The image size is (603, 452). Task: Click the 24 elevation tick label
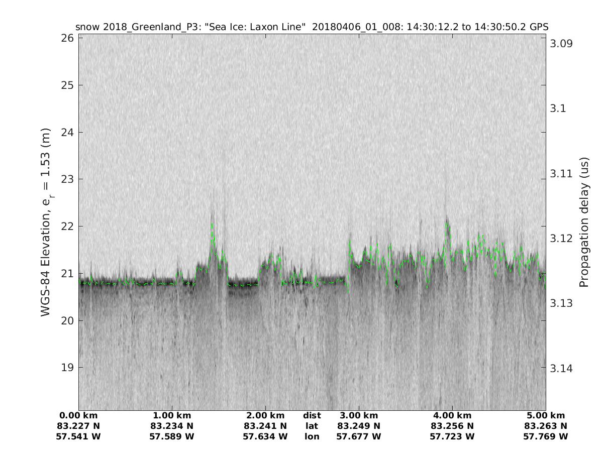[68, 132]
